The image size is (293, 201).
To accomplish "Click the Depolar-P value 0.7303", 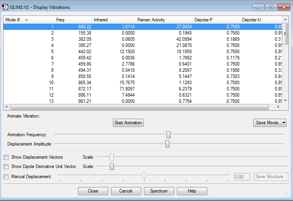I will [233, 76].
